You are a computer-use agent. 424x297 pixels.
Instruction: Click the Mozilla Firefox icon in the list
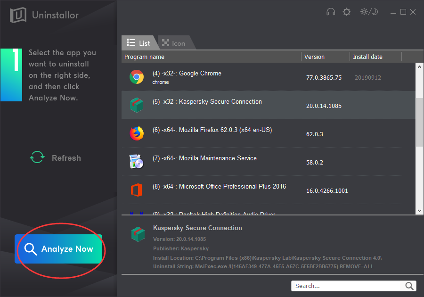pyautogui.click(x=137, y=133)
